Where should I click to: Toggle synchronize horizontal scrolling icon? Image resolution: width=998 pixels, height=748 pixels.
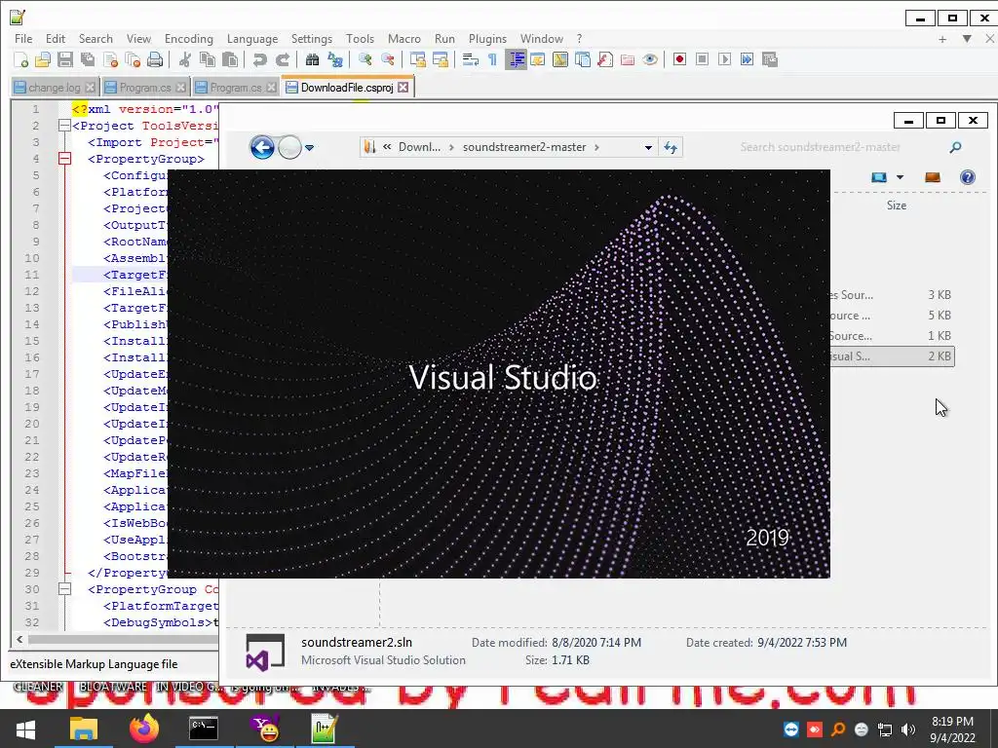(x=441, y=59)
